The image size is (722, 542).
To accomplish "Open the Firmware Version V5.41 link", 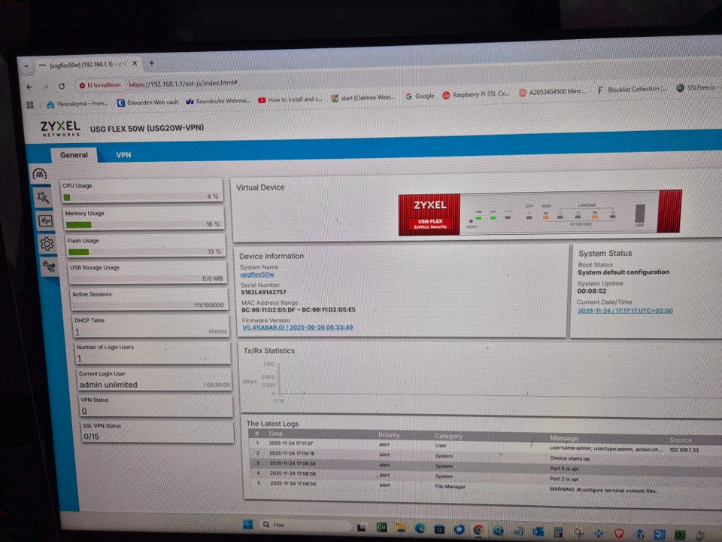I will [298, 327].
